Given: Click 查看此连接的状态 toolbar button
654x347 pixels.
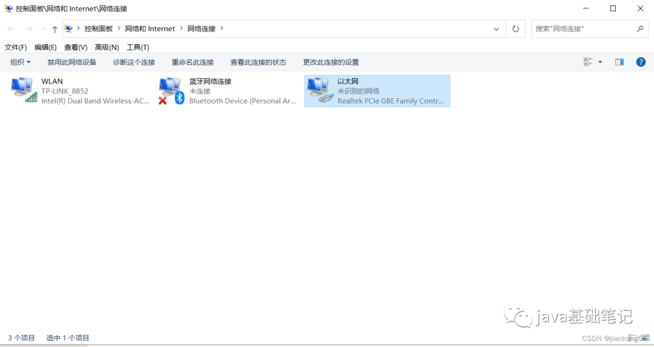Looking at the screenshot, I should coord(258,62).
